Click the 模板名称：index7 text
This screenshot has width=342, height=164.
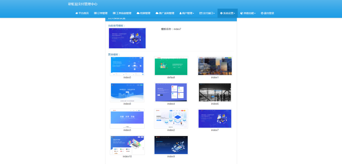[171, 29]
